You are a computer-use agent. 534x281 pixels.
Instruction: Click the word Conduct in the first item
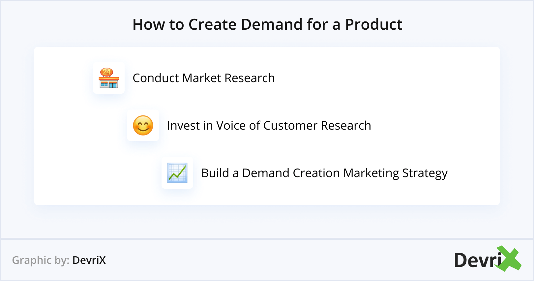tap(156, 78)
